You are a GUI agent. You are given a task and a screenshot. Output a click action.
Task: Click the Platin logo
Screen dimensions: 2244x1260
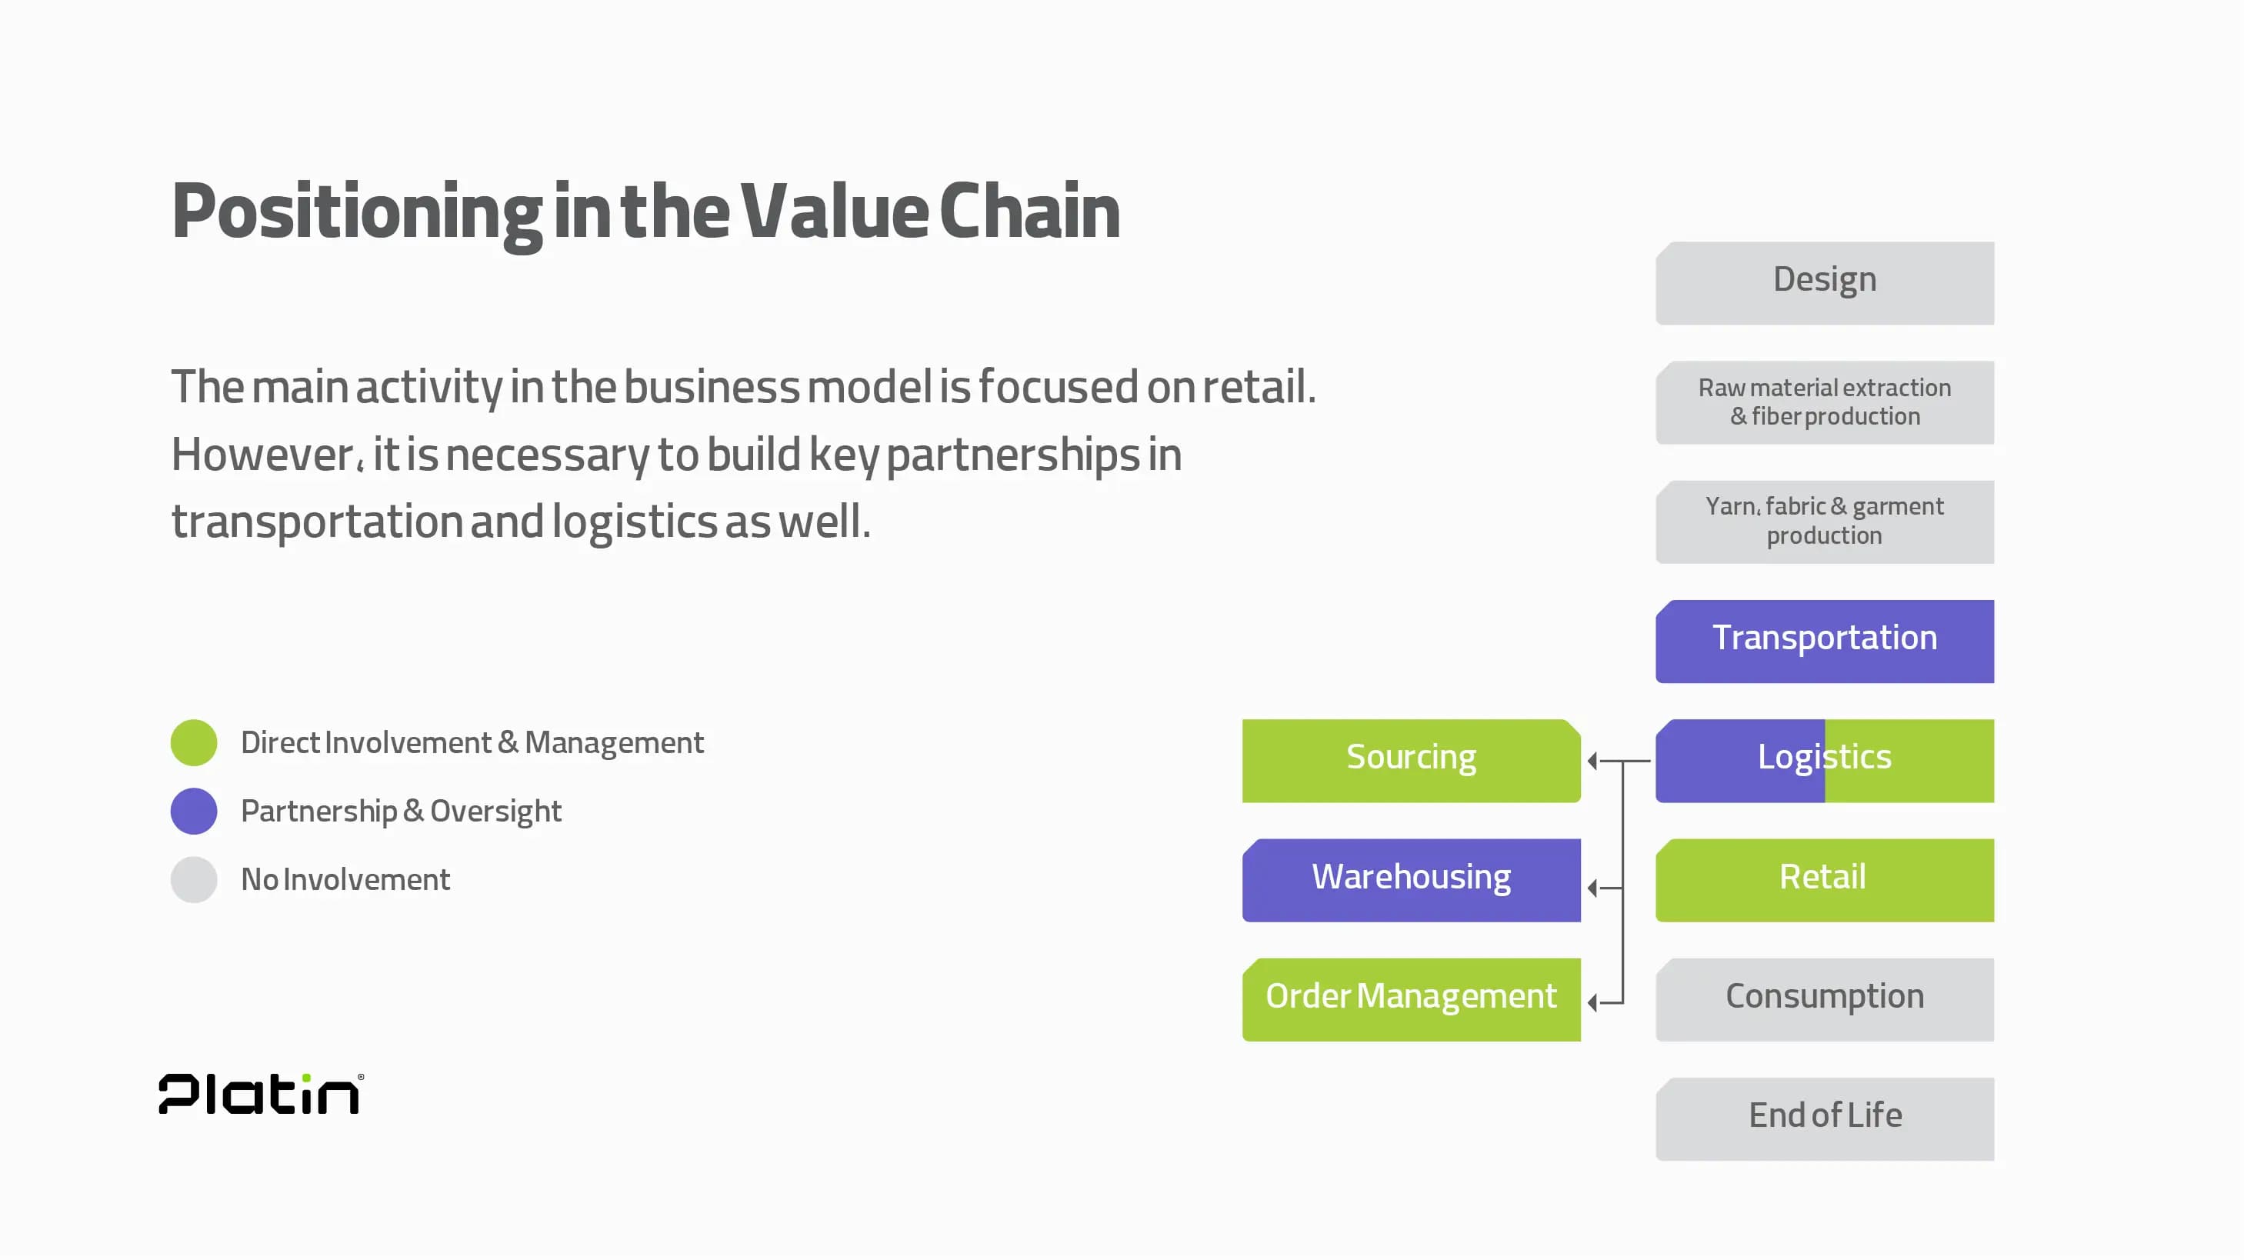coord(261,1094)
